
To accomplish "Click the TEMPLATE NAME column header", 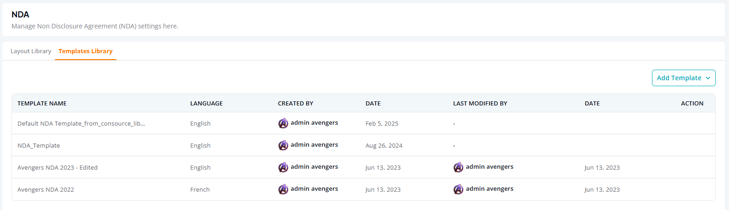I will click(x=42, y=104).
